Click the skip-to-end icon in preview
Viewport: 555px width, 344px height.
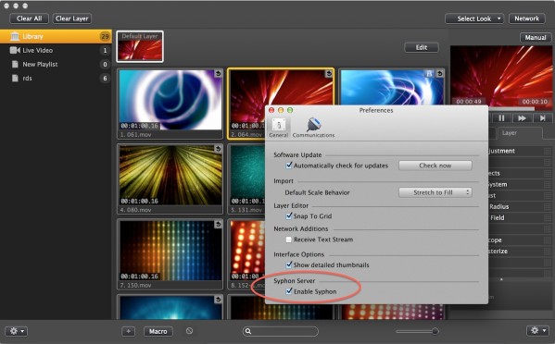[543, 118]
